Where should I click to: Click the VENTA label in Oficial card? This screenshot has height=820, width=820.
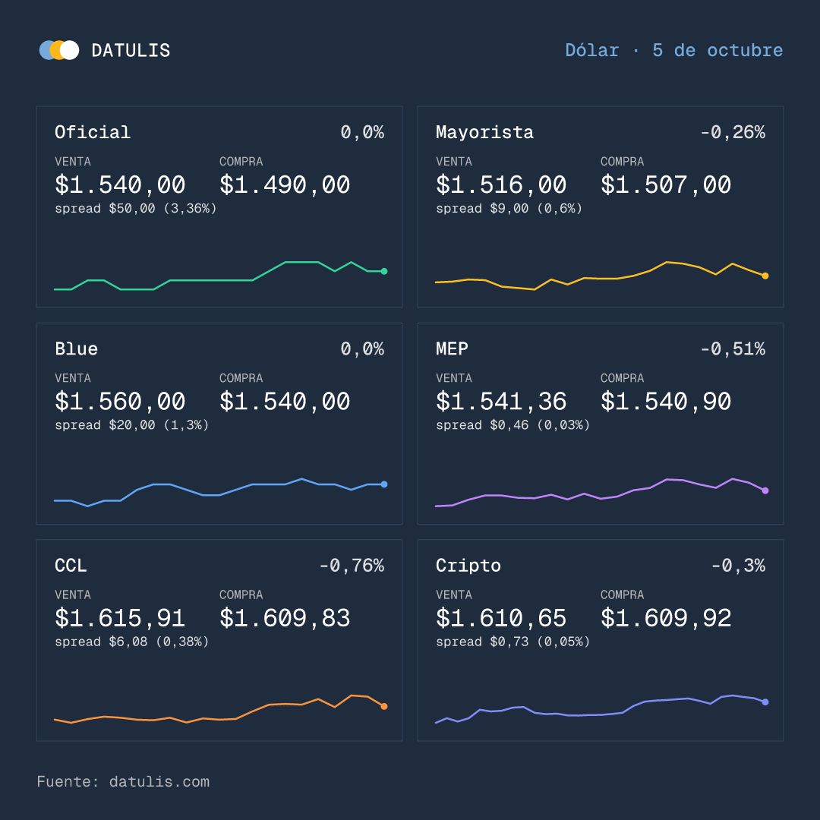(x=73, y=161)
